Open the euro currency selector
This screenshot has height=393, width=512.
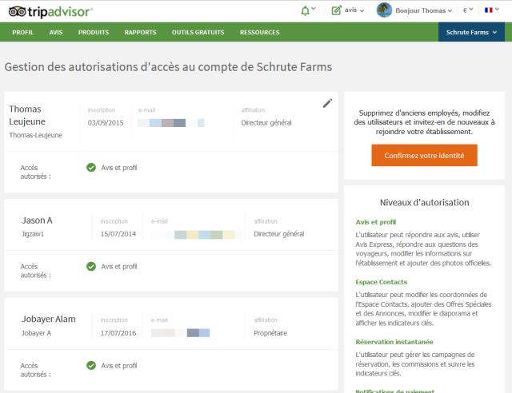(x=468, y=10)
